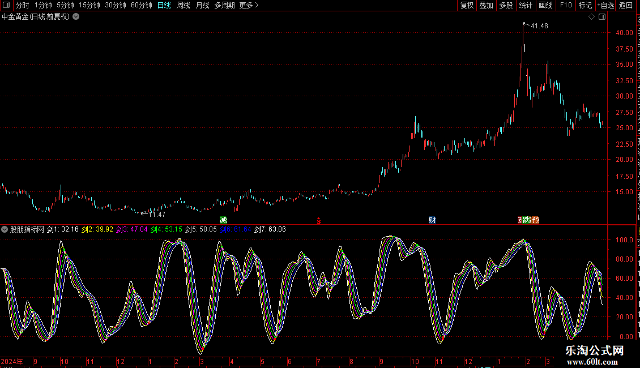640x368 pixels.
Task: Click the 100.0 indicator axis label
Action: (625, 240)
